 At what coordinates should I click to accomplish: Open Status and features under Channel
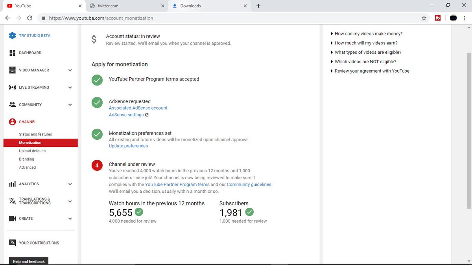pos(35,134)
